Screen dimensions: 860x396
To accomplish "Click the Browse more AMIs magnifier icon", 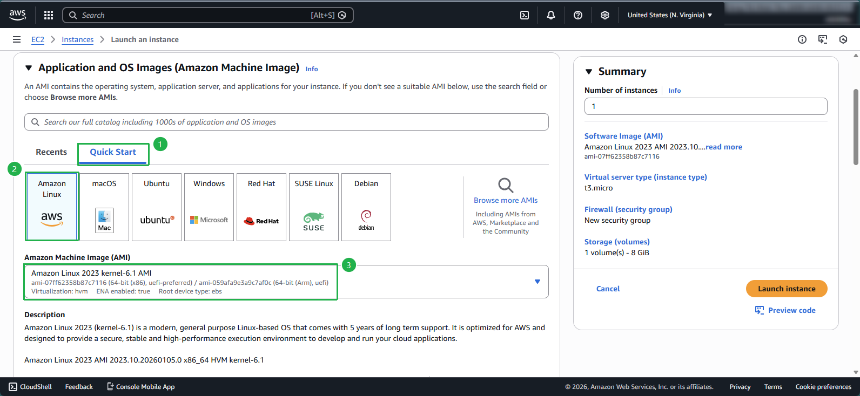I will 506,185.
